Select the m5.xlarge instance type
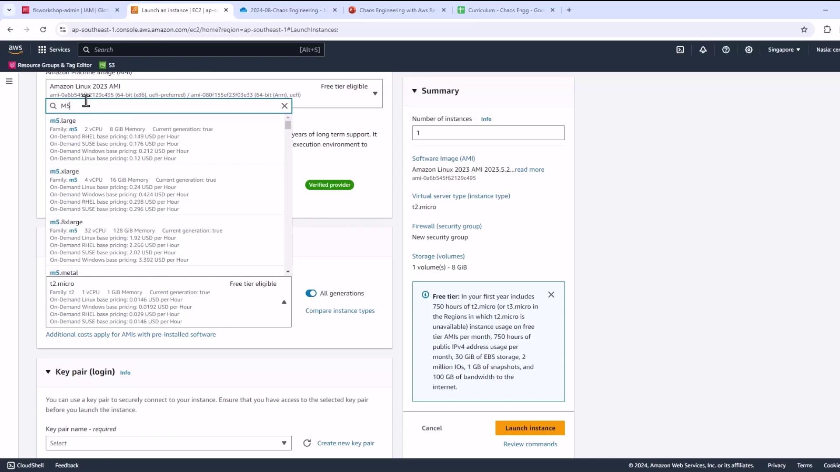The width and height of the screenshot is (840, 472). 165,190
